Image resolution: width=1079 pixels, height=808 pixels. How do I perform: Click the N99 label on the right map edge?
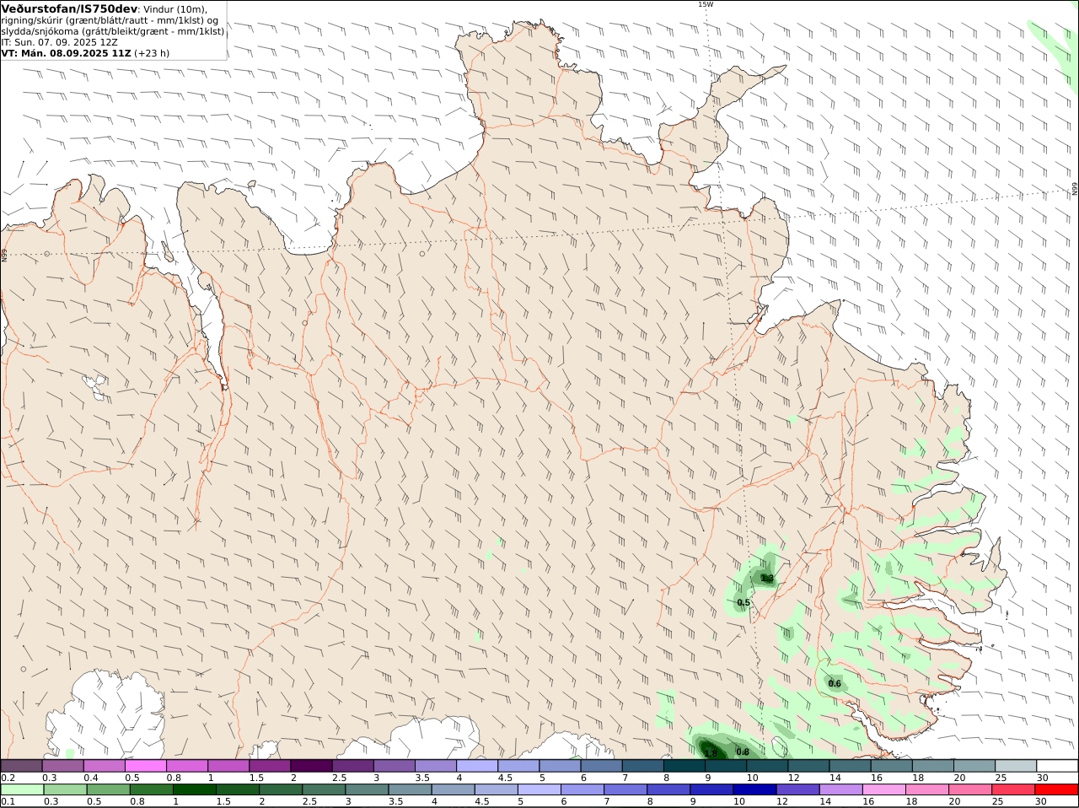pyautogui.click(x=1075, y=189)
